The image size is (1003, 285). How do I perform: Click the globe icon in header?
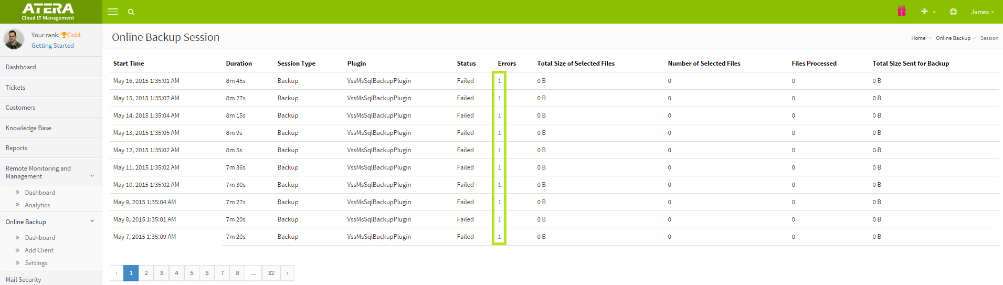pyautogui.click(x=953, y=12)
